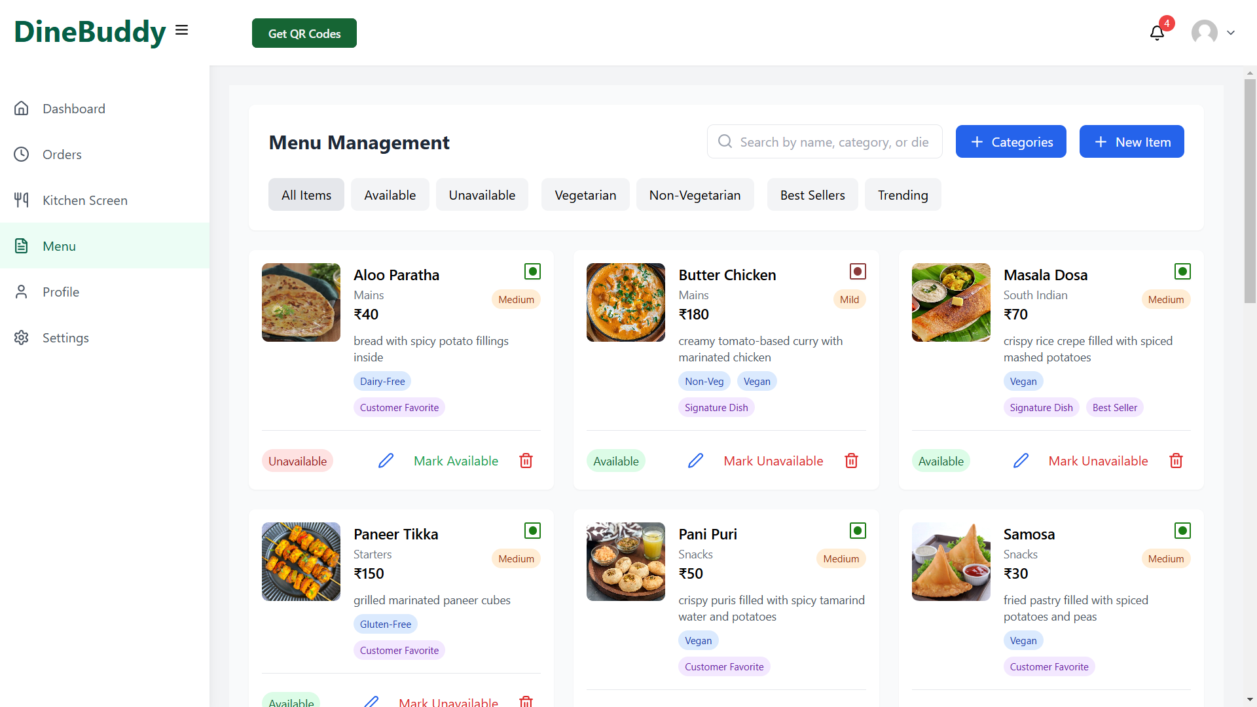Image resolution: width=1257 pixels, height=707 pixels.
Task: Open the notifications bell
Action: pyautogui.click(x=1157, y=33)
